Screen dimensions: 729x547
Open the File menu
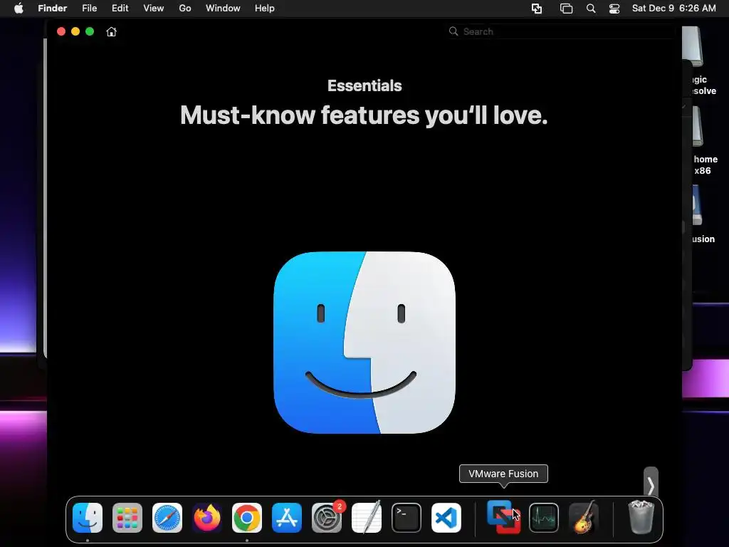point(89,9)
